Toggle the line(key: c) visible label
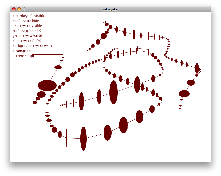Viewport: 221px width, 176px height. 27,26
